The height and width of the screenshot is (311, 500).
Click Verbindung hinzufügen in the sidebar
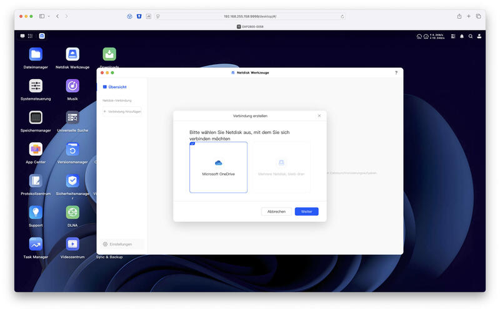[x=122, y=112]
